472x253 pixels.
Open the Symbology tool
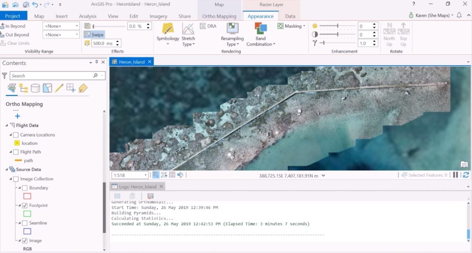pyautogui.click(x=168, y=34)
